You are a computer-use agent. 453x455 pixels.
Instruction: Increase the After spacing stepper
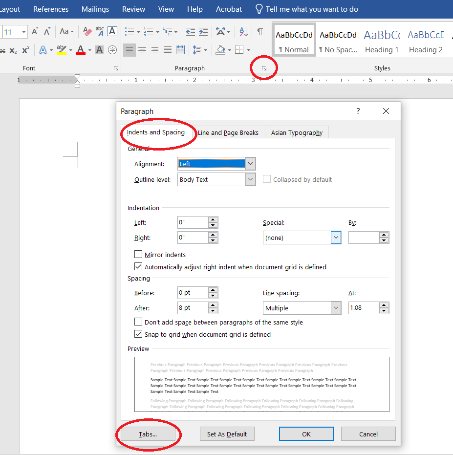pyautogui.click(x=213, y=305)
